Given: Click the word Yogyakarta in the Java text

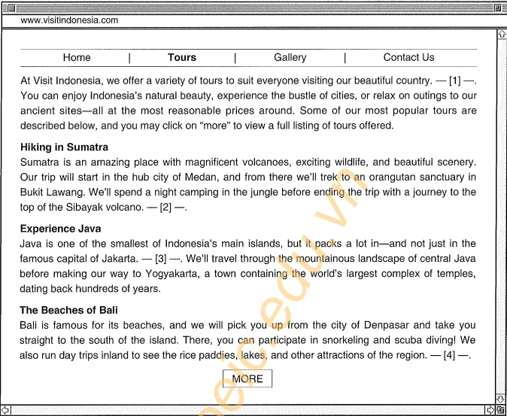Looking at the screenshot, I should pos(171,274).
